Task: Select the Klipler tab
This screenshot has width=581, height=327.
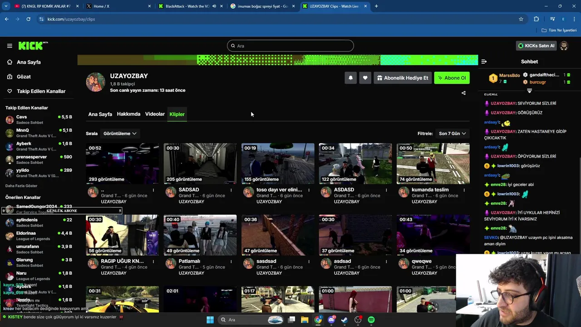Action: [177, 114]
